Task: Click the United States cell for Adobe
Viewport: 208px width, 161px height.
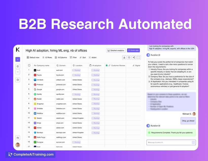Action: (x=77, y=128)
